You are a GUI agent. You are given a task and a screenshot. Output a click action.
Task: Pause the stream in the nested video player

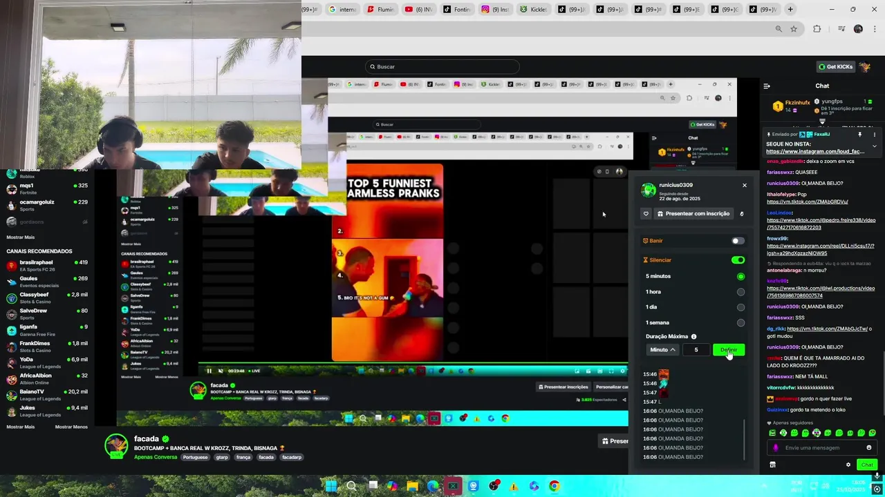[209, 371]
